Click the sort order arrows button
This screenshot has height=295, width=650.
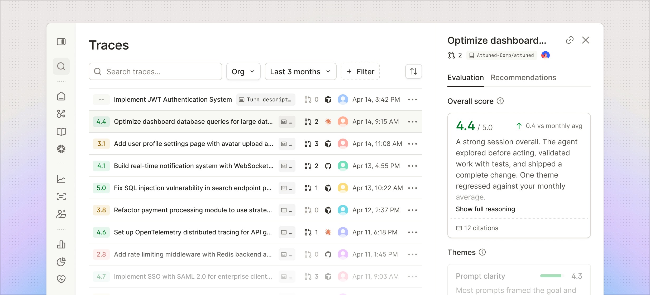tap(414, 71)
